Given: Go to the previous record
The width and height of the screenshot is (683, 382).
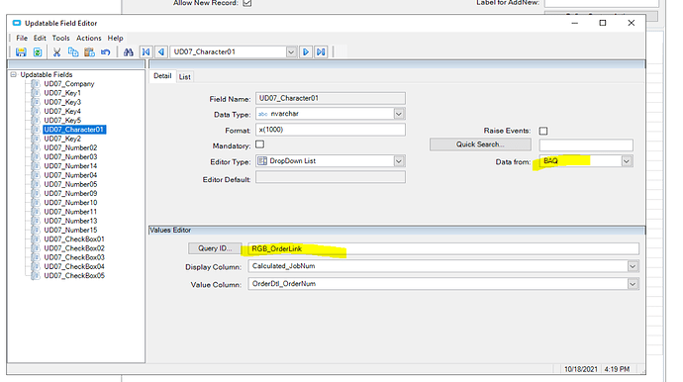Looking at the screenshot, I should 161,51.
